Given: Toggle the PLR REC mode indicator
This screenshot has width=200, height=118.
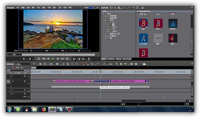Looking at the screenshot, I should (88, 8).
